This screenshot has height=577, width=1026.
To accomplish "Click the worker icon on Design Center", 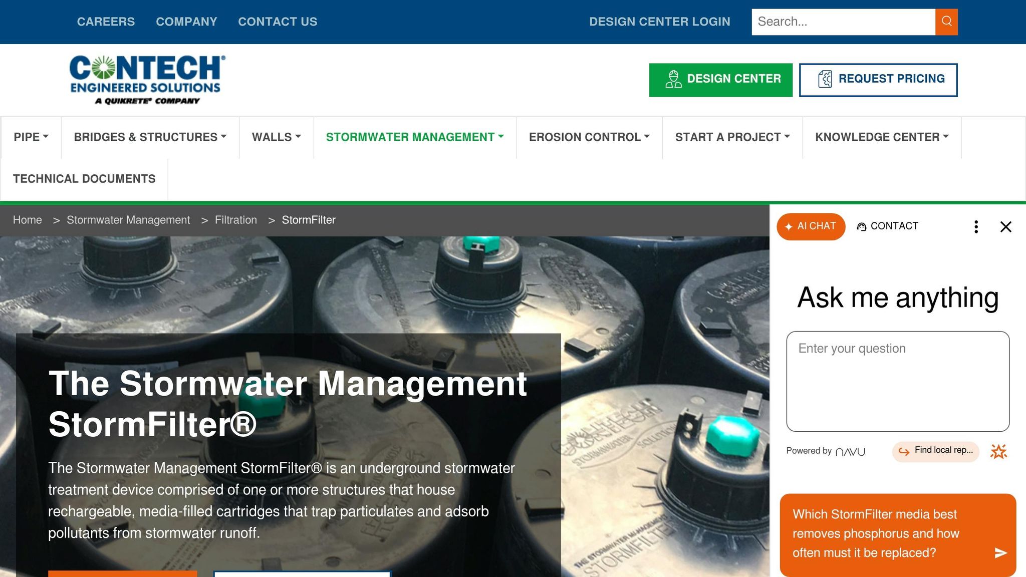I will (x=673, y=79).
